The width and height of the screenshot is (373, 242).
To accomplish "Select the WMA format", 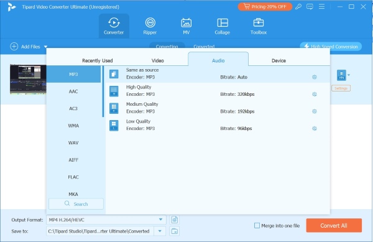I will [73, 126].
